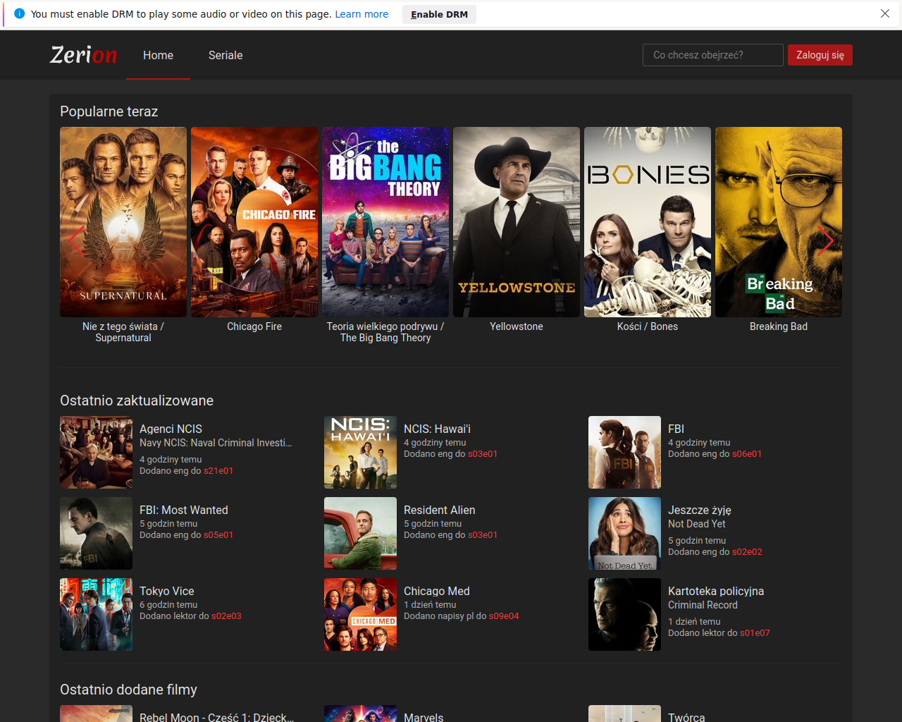Click the Jeszcze żyję title
Screen dimensions: 902x722
(x=700, y=510)
